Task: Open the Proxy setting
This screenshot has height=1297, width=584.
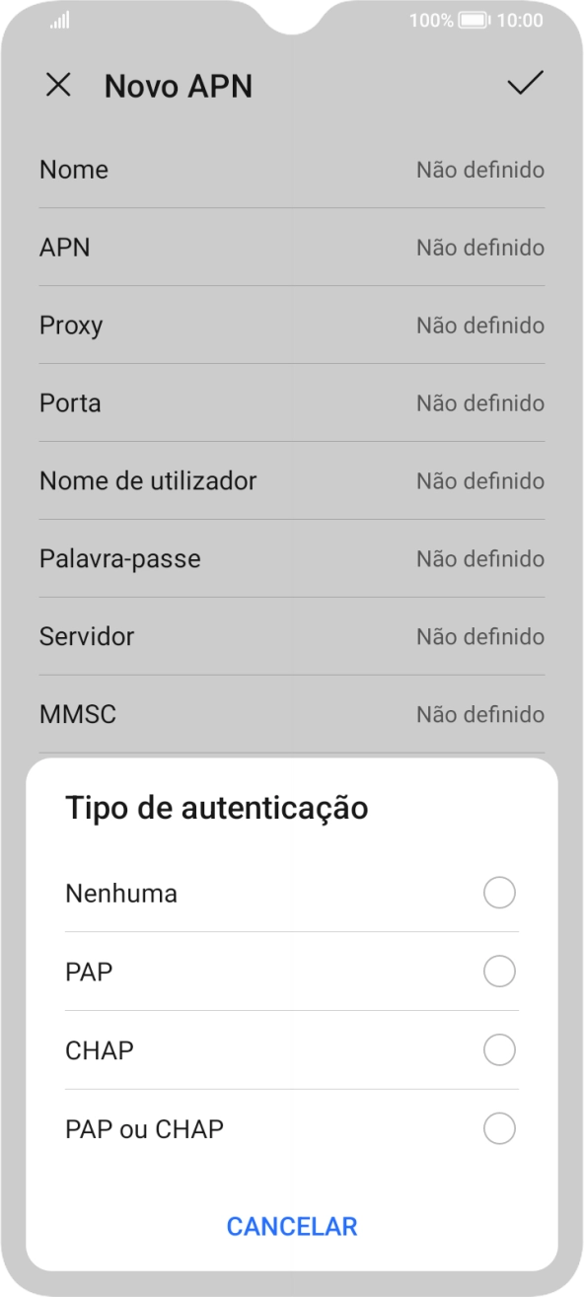Action: coord(292,324)
